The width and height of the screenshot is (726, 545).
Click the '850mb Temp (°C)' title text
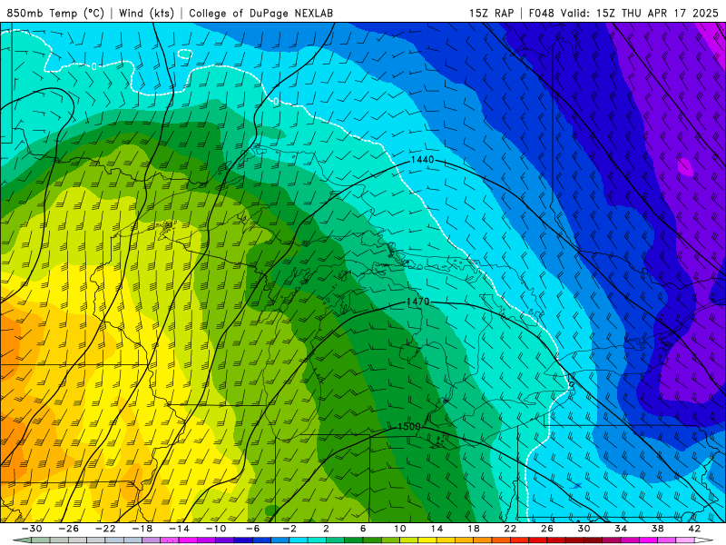click(55, 13)
